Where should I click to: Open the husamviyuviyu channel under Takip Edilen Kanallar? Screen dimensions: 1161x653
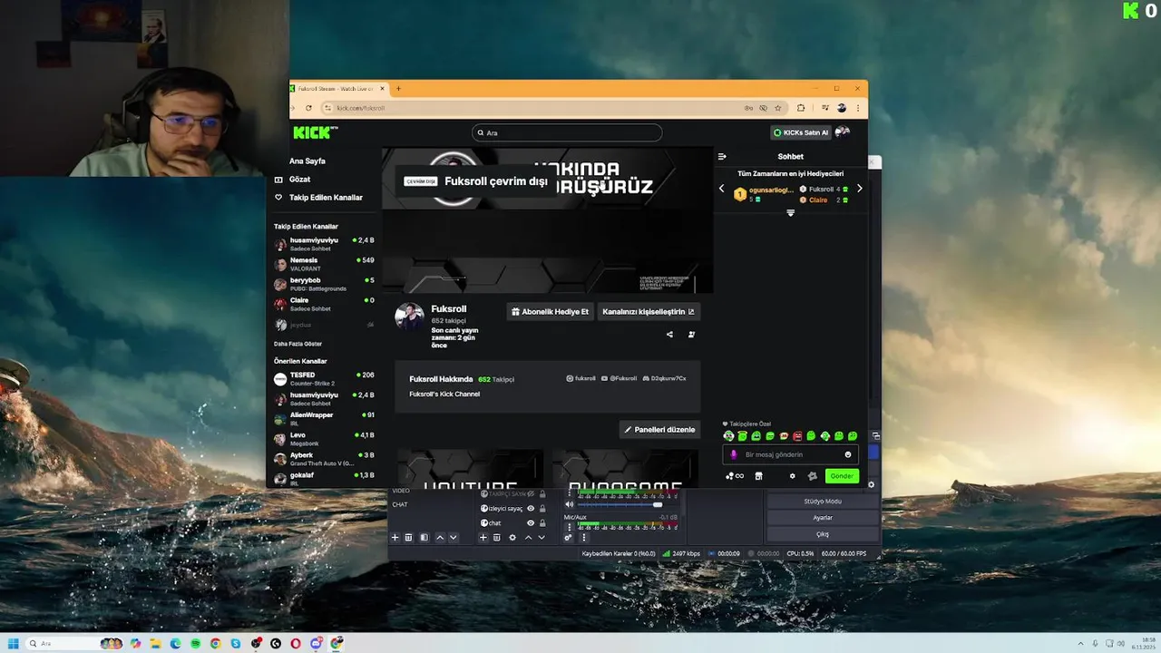coord(324,244)
